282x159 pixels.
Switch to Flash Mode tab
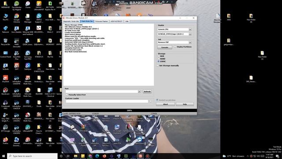tap(87, 21)
